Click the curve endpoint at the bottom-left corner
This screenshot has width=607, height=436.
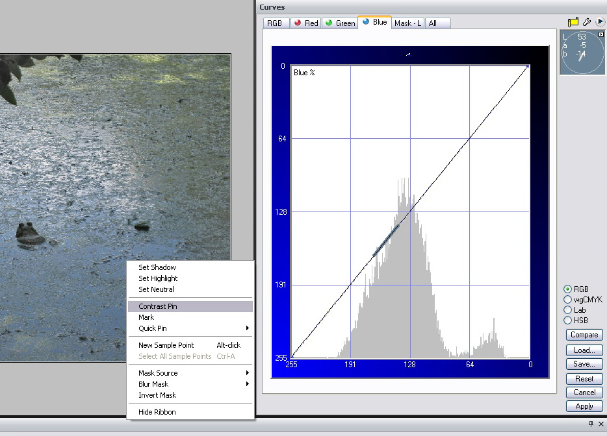click(x=292, y=356)
